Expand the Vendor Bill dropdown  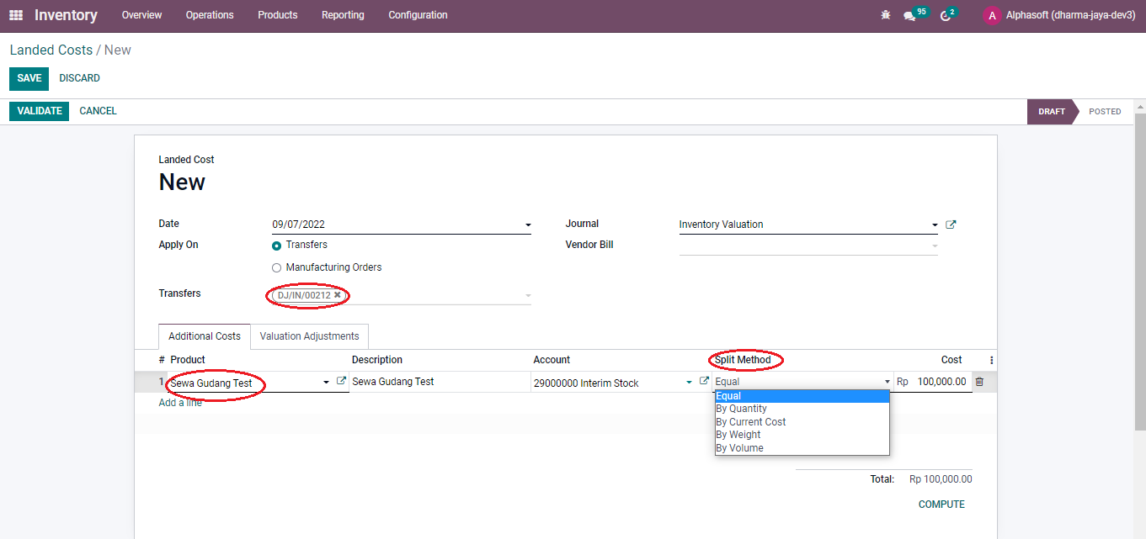pyautogui.click(x=935, y=246)
